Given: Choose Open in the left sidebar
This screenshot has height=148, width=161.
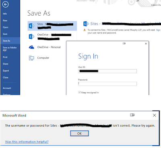Looking at the screenshot, I should 6,27.
